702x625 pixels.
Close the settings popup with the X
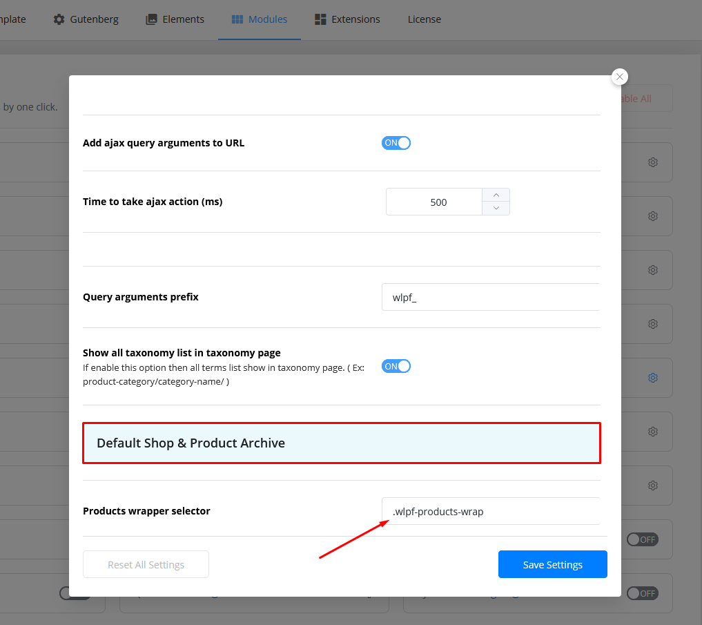click(x=620, y=77)
